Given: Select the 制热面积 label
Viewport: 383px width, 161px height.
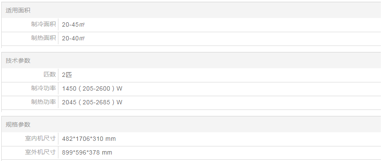Looking at the screenshot, I should point(43,38).
